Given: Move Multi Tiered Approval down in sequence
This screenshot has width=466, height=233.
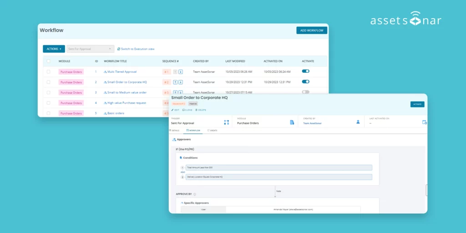Looking at the screenshot, I should point(181,71).
